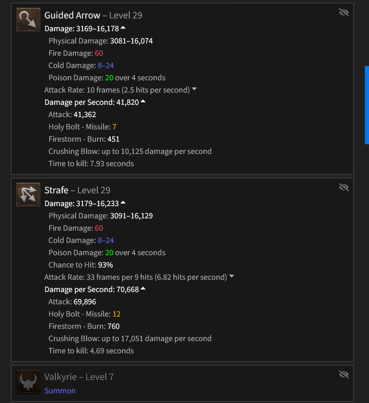Click the Valkyrie Summon link

point(60,391)
